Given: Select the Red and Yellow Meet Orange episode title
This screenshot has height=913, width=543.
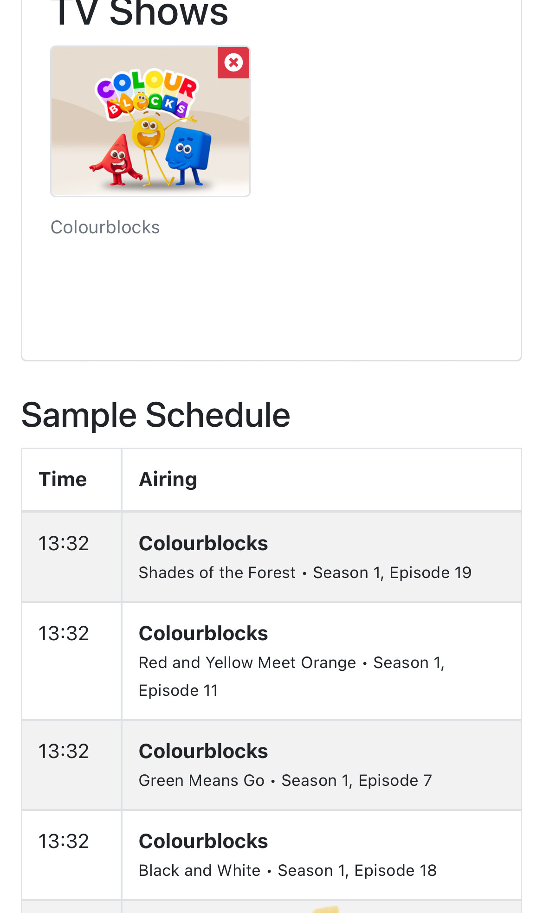Looking at the screenshot, I should [x=247, y=663].
